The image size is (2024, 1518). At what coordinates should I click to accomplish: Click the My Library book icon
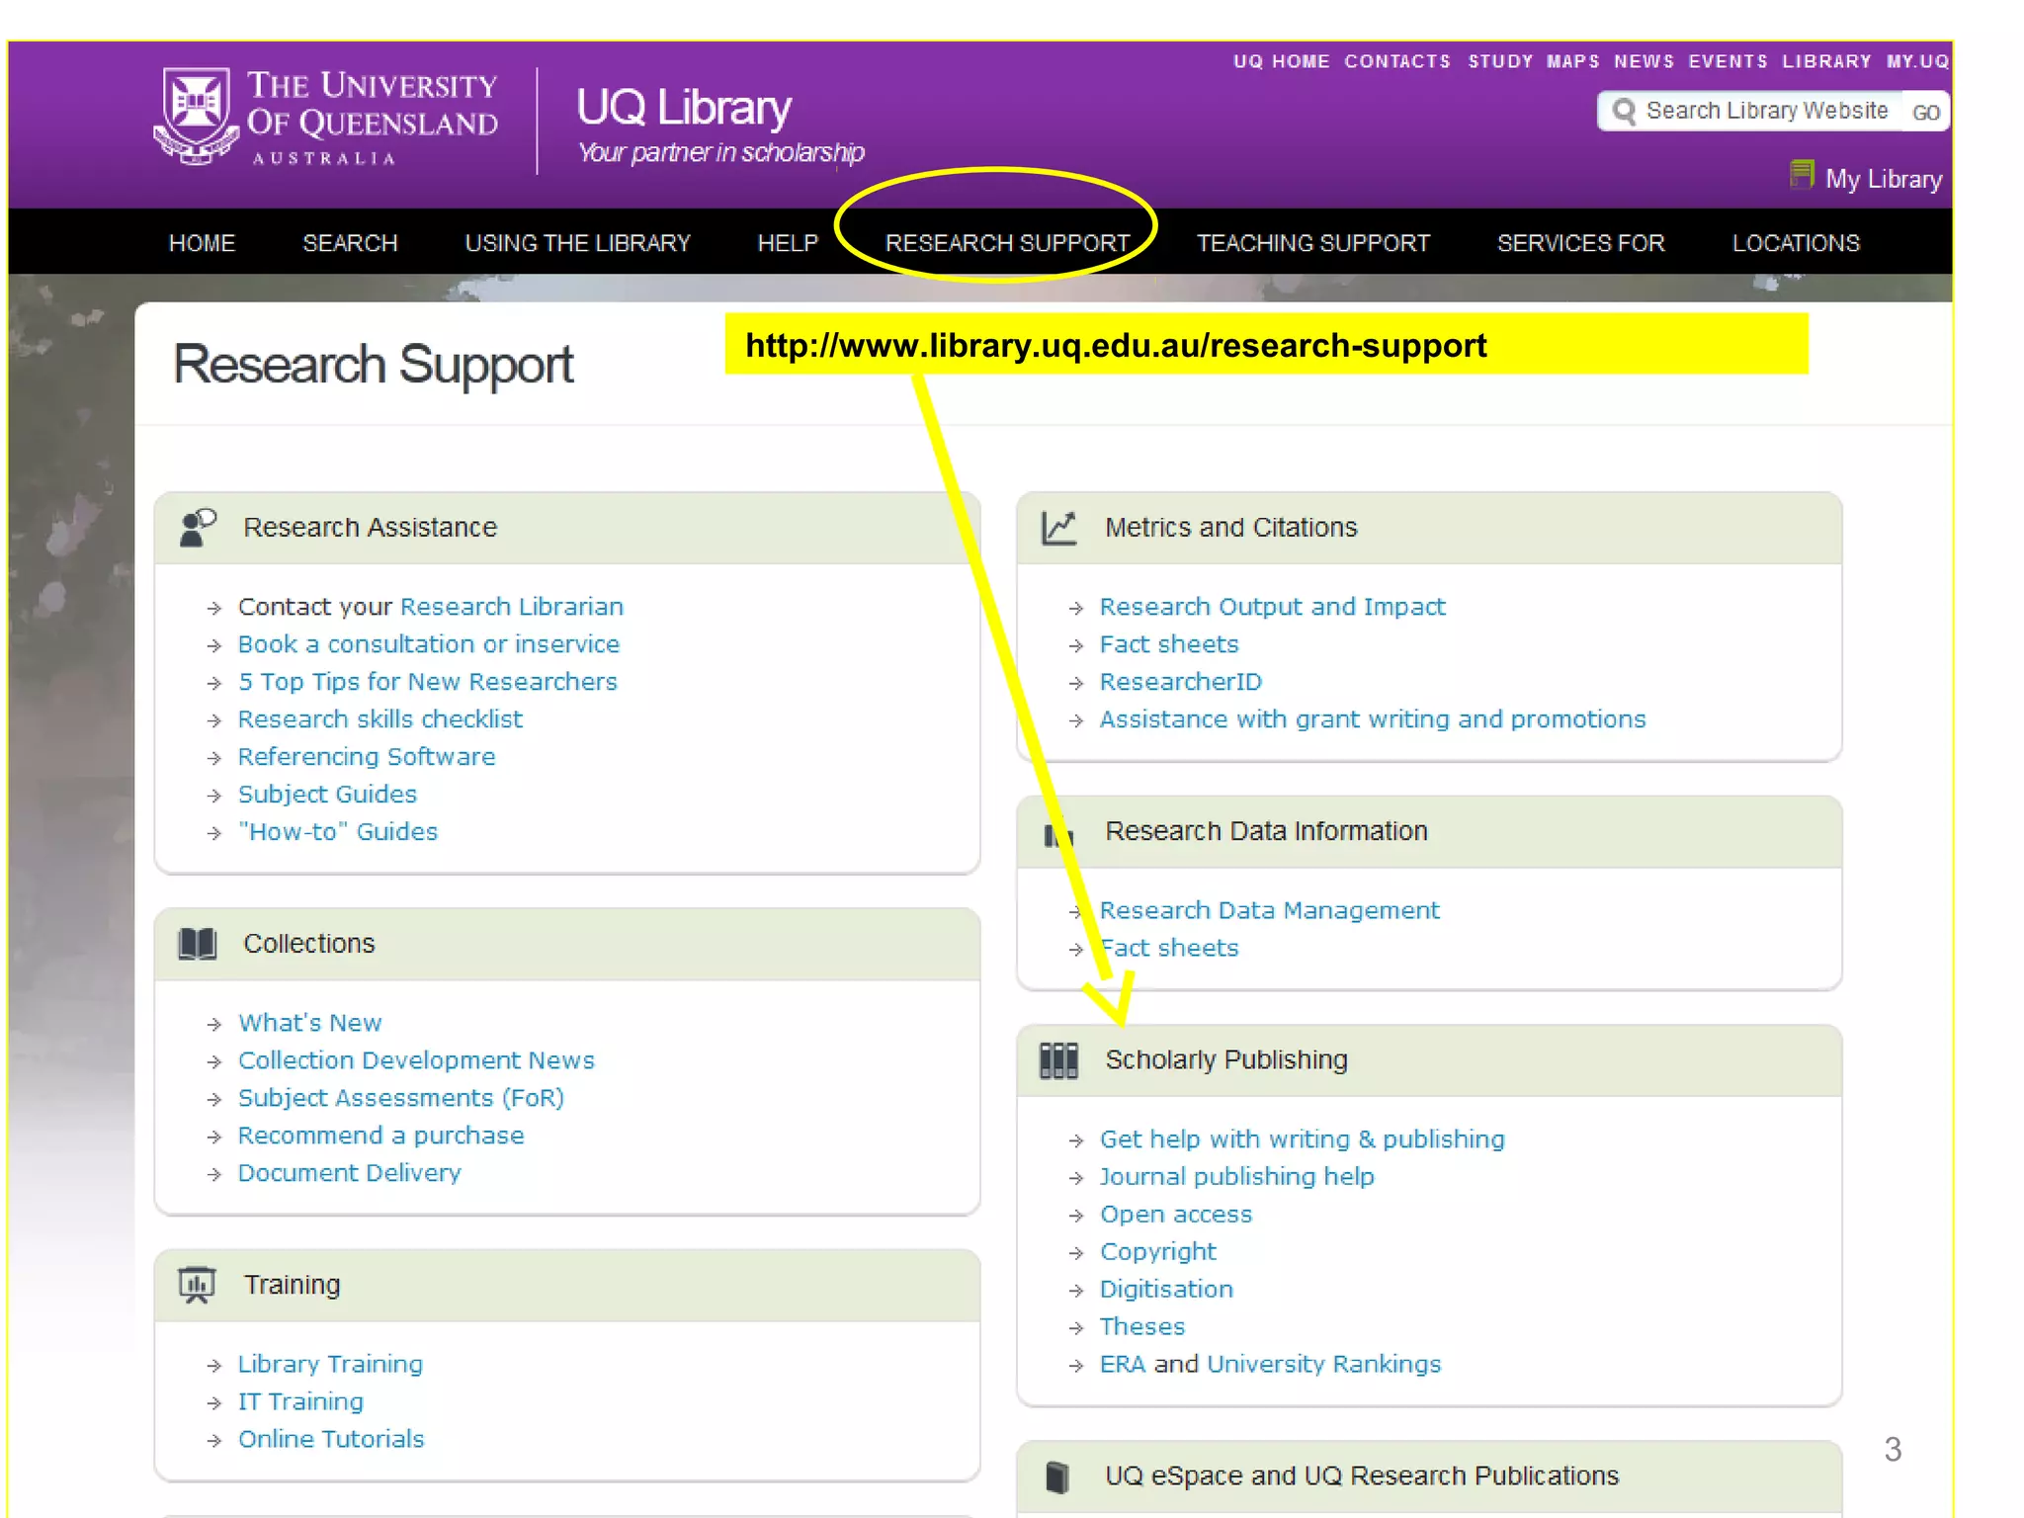click(x=1802, y=176)
